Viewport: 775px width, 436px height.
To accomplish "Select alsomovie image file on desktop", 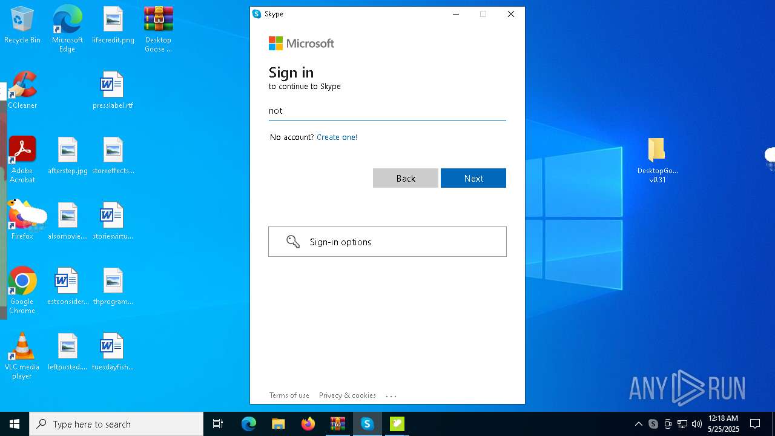I will coord(68,222).
